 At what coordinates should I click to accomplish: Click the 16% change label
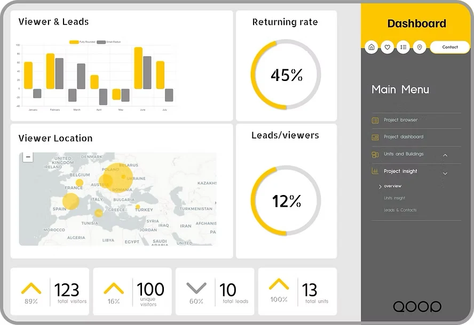(114, 301)
